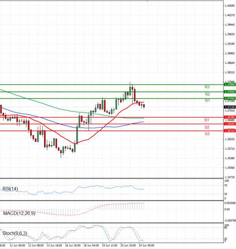Click the Stoch(9,6,3) indicator label
The image size is (236, 249).
coord(15,233)
